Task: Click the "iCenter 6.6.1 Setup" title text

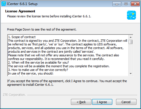Action: point(22,4)
